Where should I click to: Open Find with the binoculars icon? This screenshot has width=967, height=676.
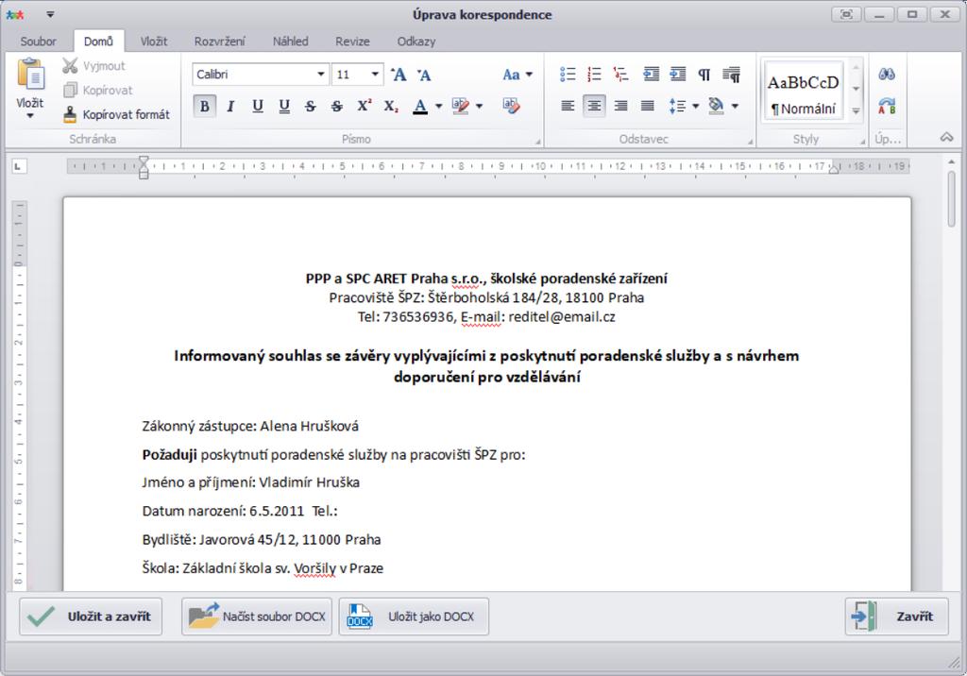887,74
